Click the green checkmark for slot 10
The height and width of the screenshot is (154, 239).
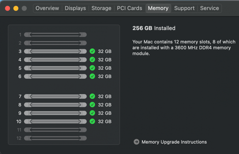(x=92, y=122)
